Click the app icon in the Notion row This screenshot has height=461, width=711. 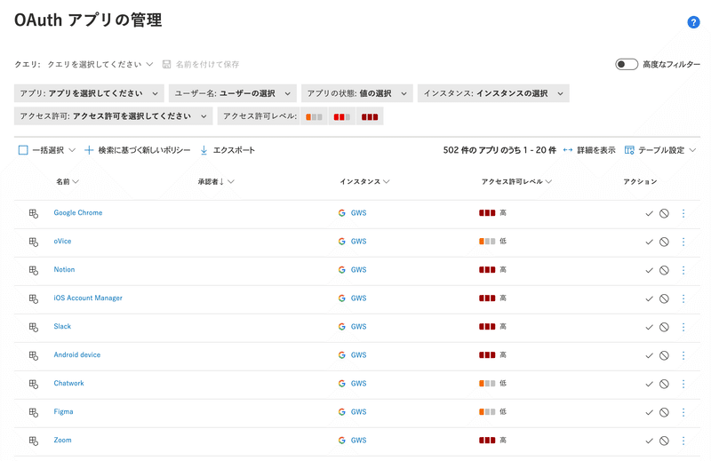34,270
